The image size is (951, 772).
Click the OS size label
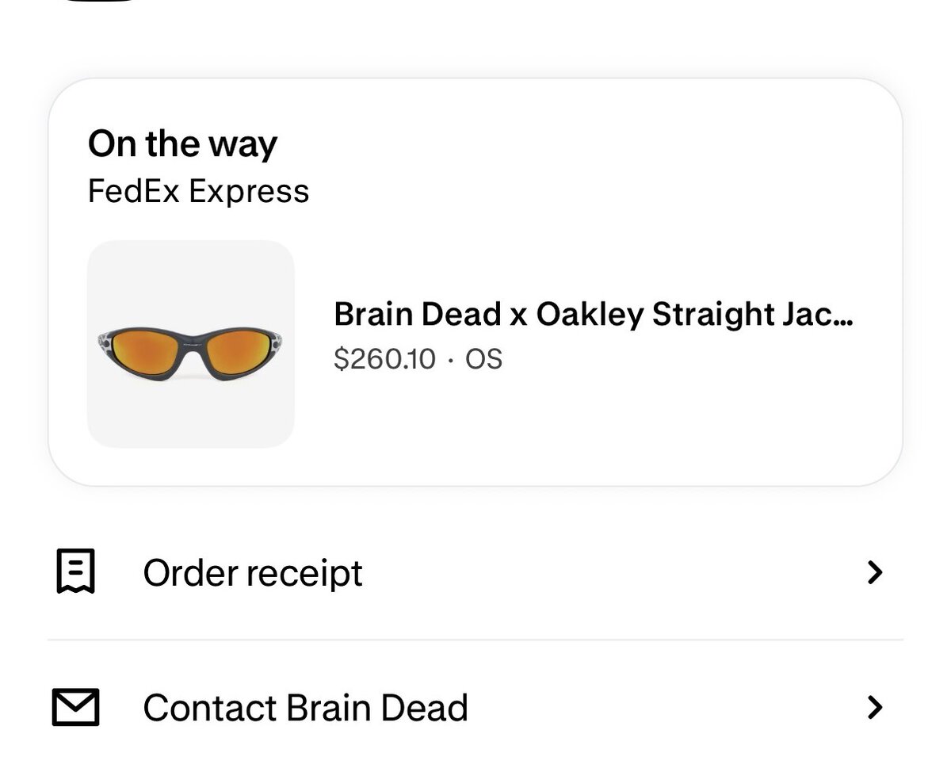[x=484, y=359]
